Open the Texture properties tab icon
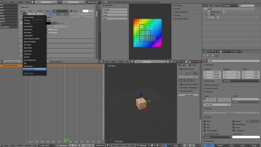The width and height of the screenshot is (261, 147). pos(234,51)
